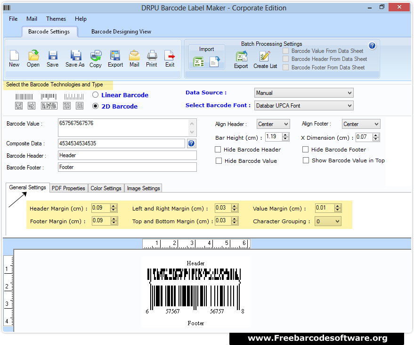The height and width of the screenshot is (345, 414).
Task: Export the barcode as image
Action: pos(115,59)
